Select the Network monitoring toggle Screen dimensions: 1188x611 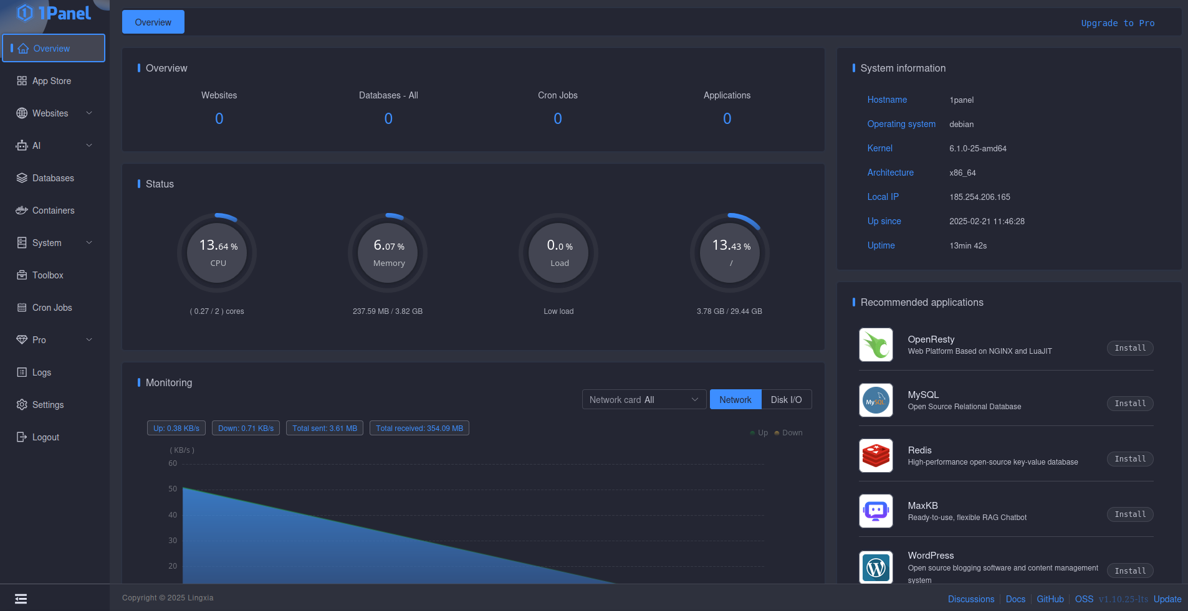(x=735, y=400)
